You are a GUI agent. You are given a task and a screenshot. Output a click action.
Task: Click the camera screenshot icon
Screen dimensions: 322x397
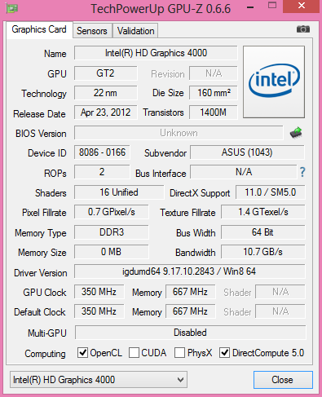coord(303,29)
